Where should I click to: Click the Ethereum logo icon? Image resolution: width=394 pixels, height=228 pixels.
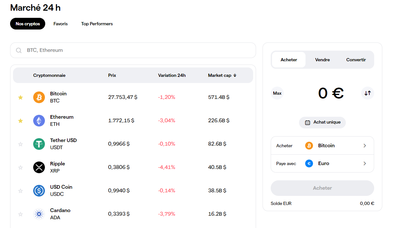coord(39,120)
